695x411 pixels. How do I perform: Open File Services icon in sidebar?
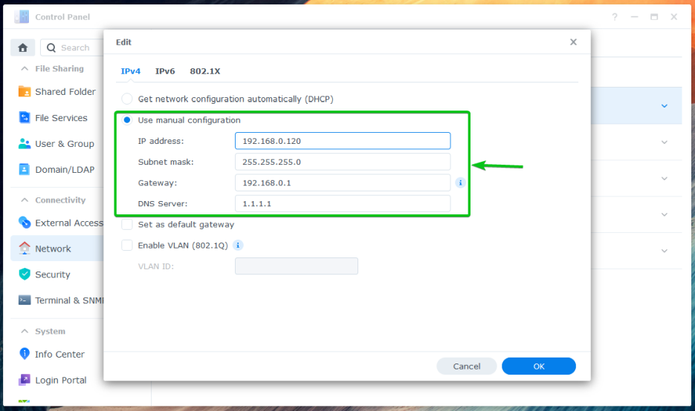[25, 118]
